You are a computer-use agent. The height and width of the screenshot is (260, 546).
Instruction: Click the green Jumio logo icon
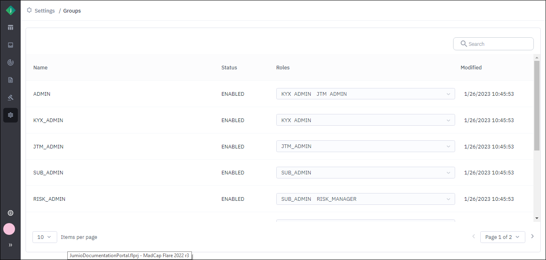point(11,11)
